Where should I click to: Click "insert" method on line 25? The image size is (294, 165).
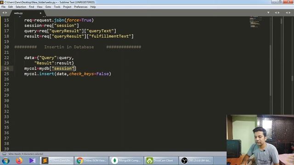47,74
